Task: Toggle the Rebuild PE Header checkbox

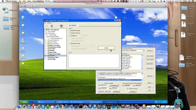Action: click(x=70, y=31)
